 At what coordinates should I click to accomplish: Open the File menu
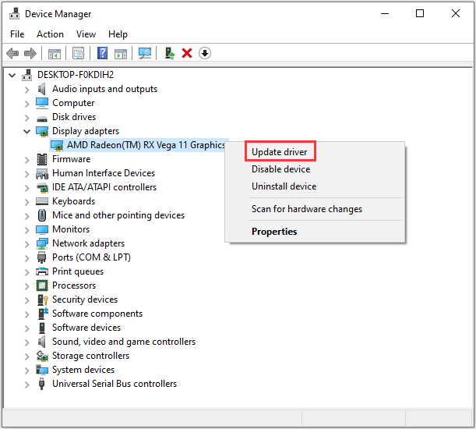(17, 34)
